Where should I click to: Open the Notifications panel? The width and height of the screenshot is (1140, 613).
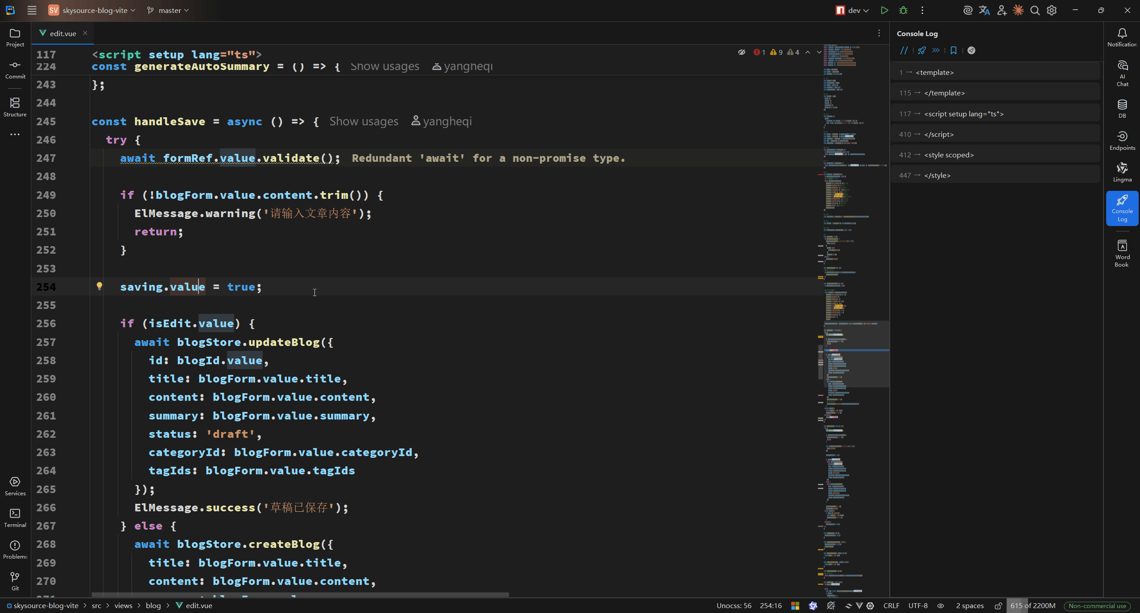(x=1122, y=37)
